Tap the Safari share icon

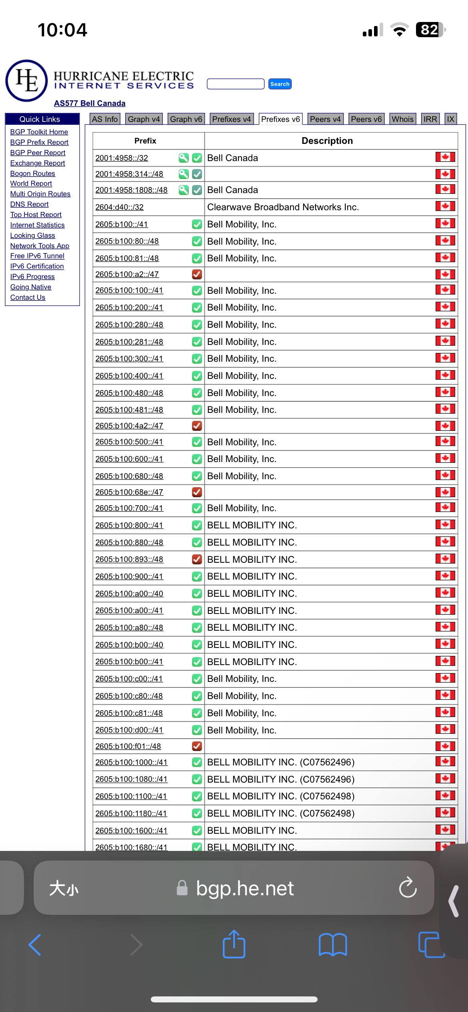pyautogui.click(x=234, y=945)
